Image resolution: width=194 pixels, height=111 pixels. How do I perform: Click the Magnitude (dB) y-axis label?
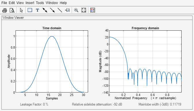pyautogui.click(x=100, y=61)
